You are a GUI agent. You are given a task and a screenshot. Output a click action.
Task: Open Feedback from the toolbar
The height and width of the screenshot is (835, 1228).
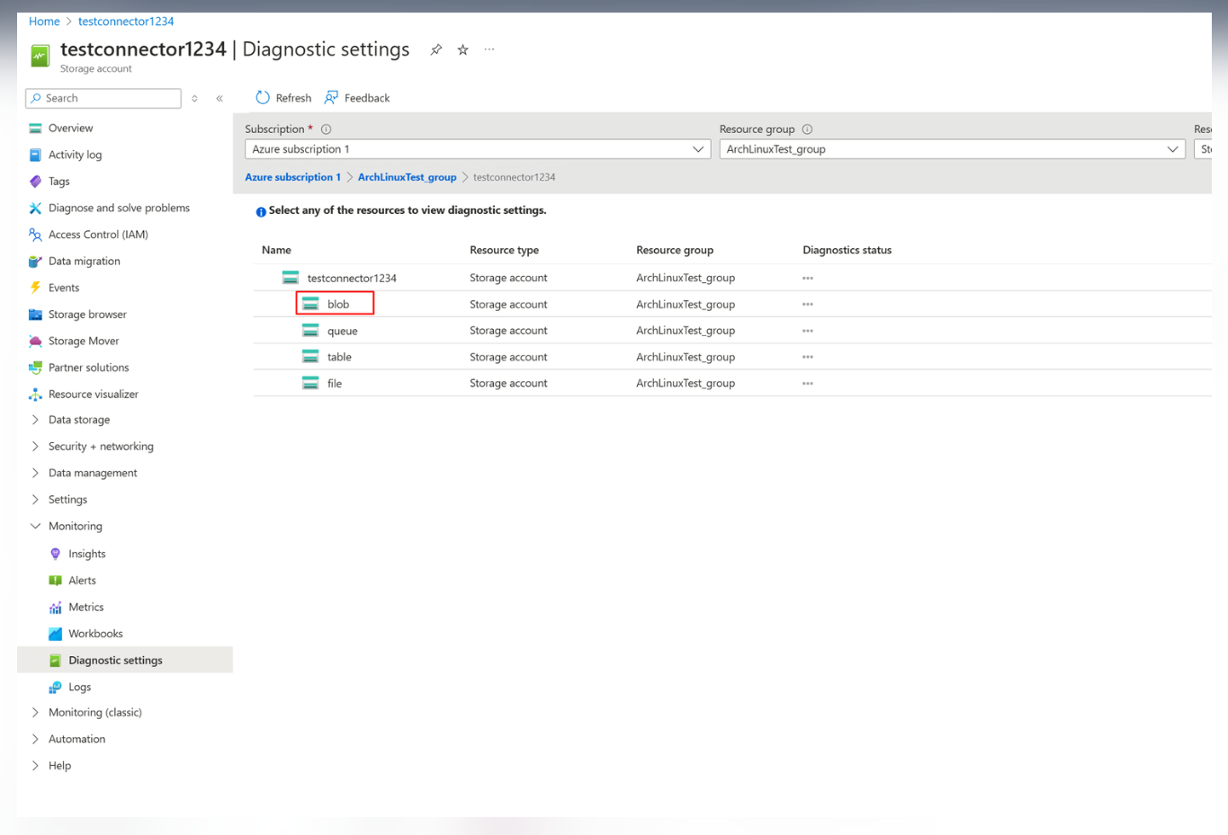[357, 98]
